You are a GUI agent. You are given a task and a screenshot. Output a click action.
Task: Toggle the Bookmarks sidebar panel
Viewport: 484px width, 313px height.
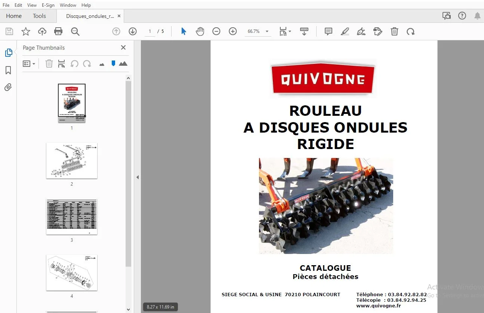coord(8,70)
